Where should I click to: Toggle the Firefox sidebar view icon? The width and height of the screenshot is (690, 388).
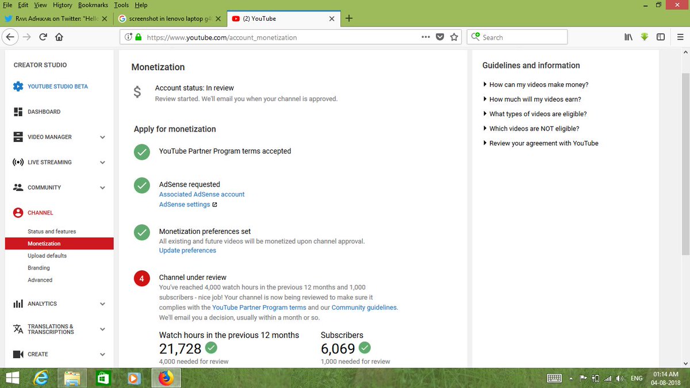click(661, 37)
